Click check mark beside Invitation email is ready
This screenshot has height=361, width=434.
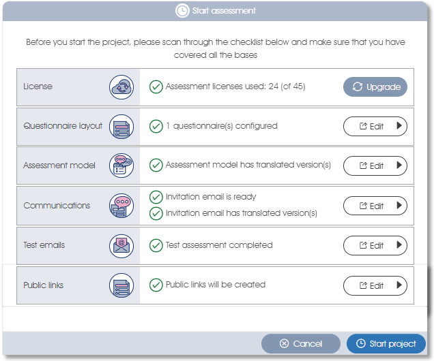156,198
